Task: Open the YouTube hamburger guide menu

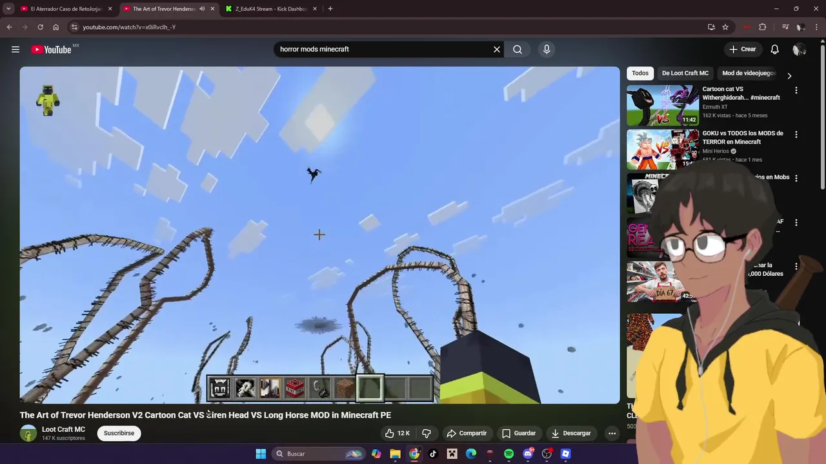Action: click(15, 50)
